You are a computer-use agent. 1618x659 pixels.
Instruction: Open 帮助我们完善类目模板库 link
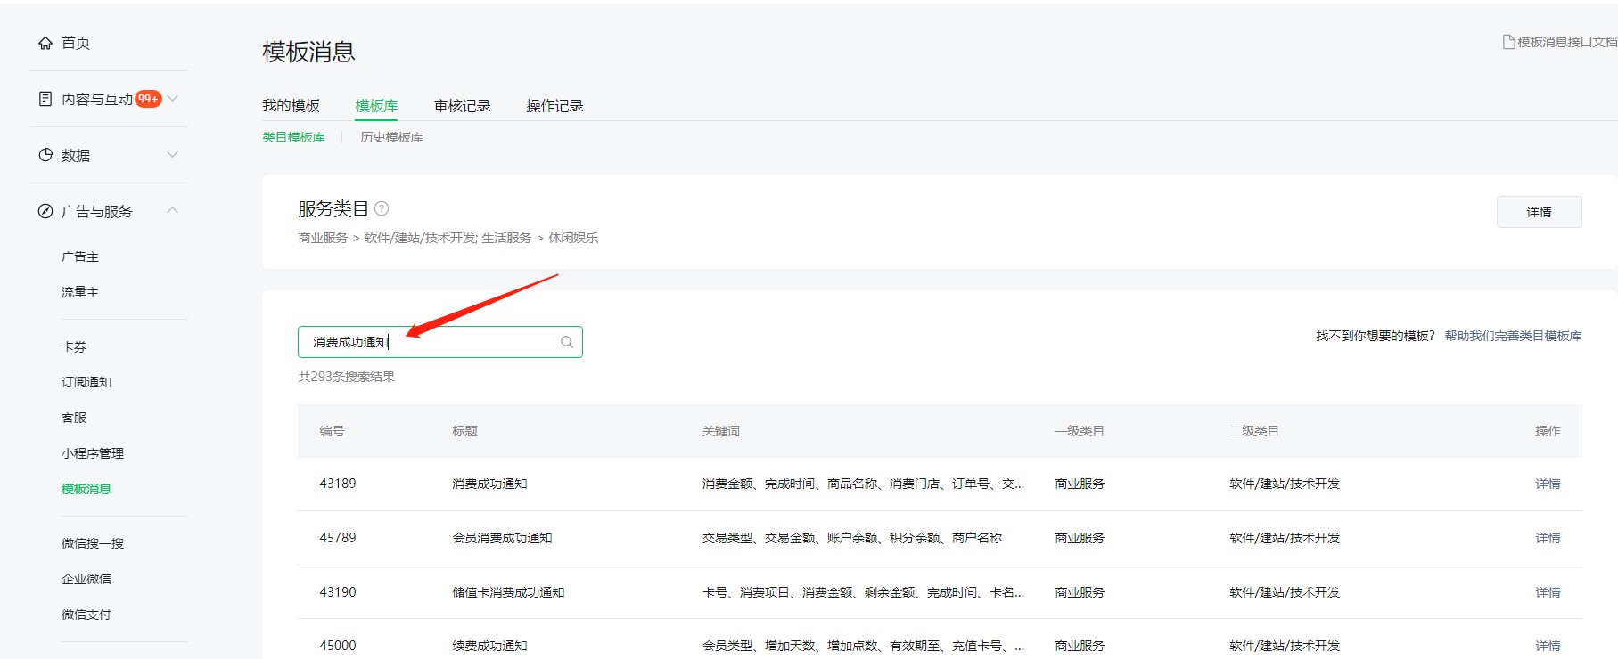1513,336
